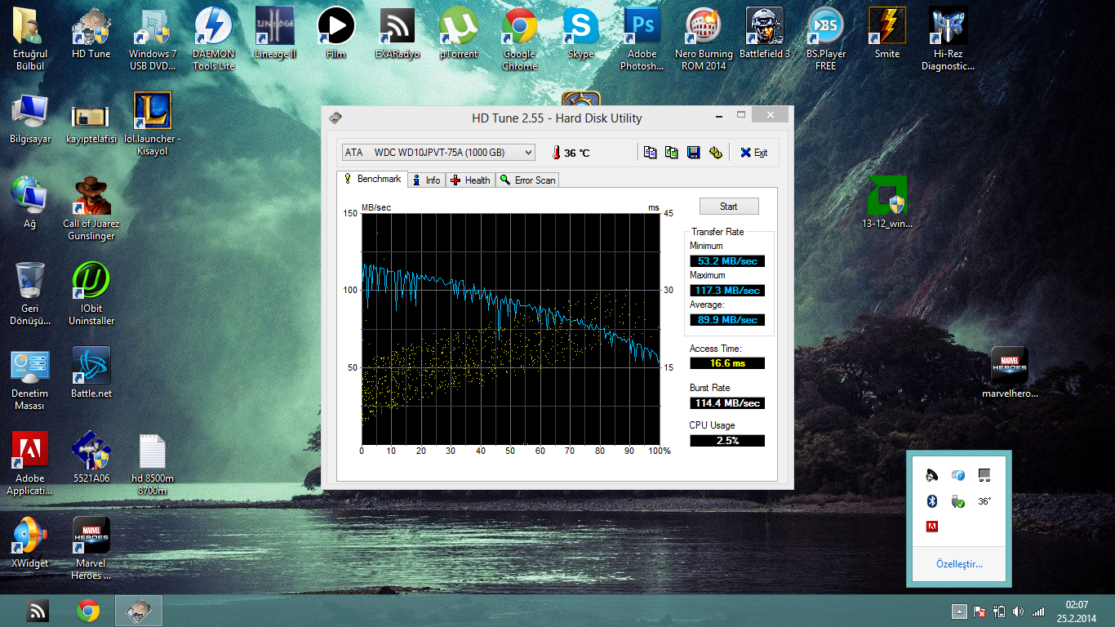
Task: Select Lineage II desktop shortcut
Action: (x=275, y=33)
